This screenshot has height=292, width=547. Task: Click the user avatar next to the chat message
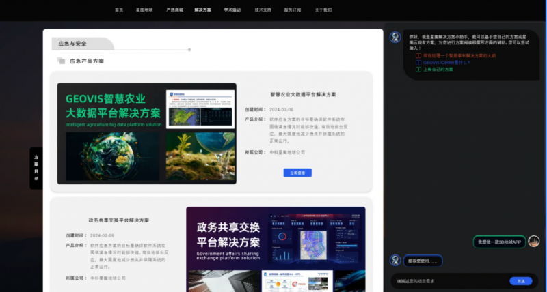point(534,242)
